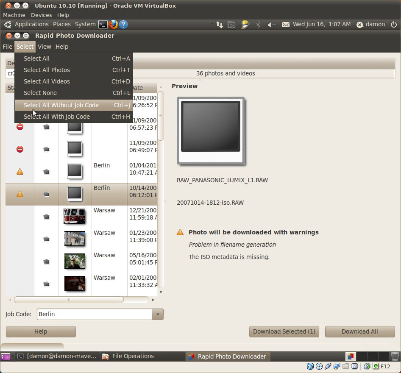The width and height of the screenshot is (401, 373).
Task: Choose Select All Photos from the menu
Action: point(47,70)
